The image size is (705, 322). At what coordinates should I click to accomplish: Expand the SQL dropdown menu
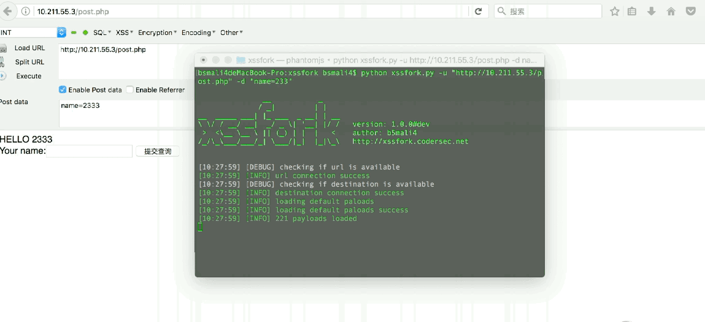click(x=102, y=32)
